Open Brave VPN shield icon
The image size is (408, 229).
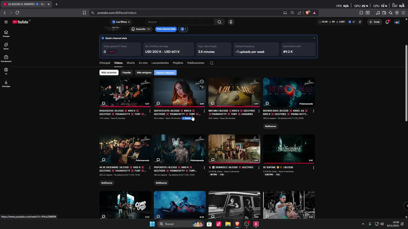pyautogui.click(x=397, y=13)
